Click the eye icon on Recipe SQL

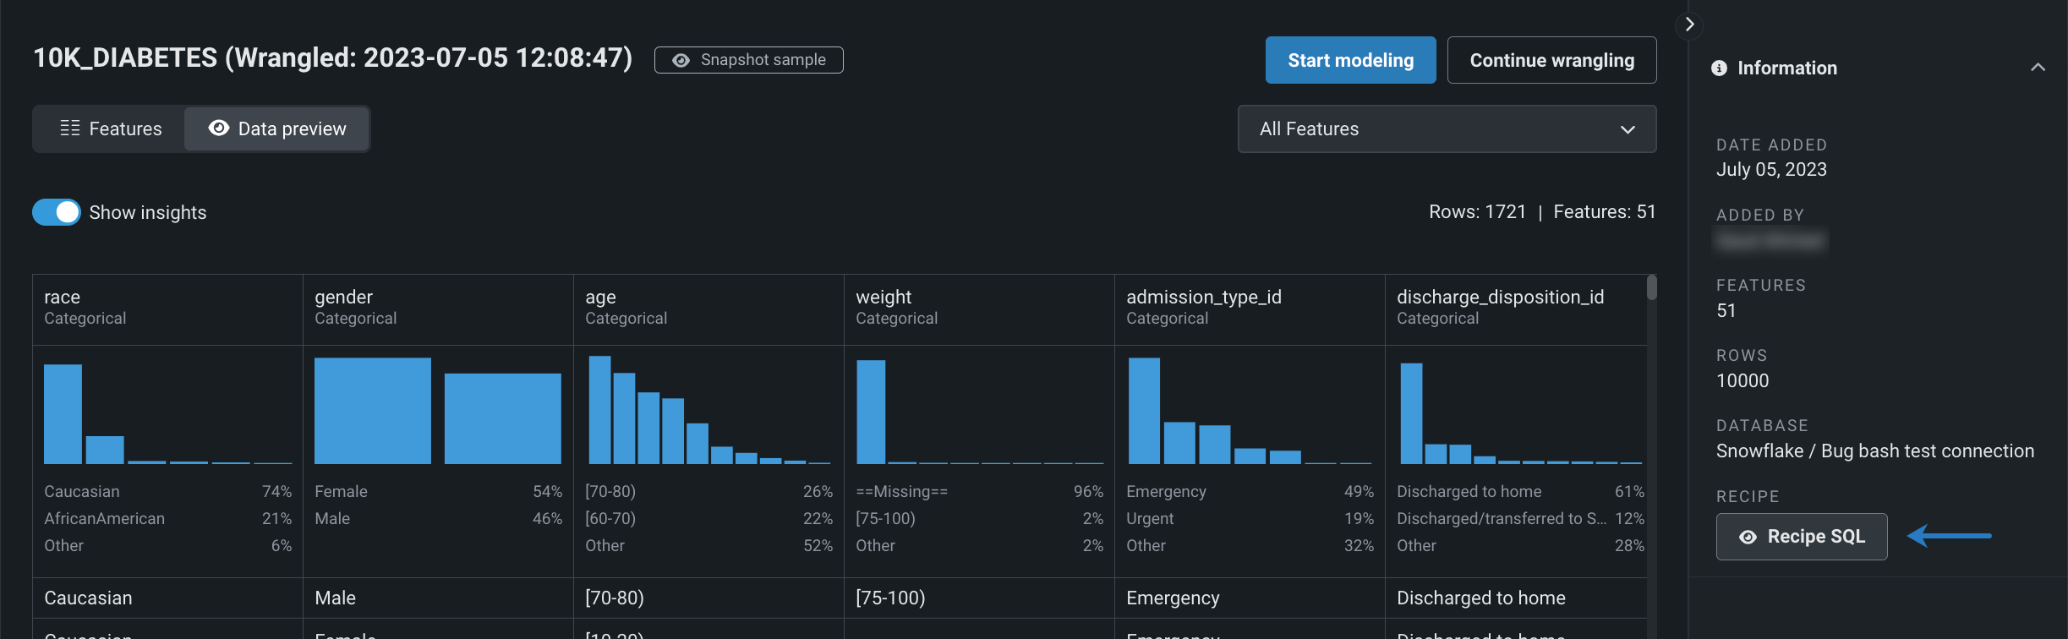tap(1748, 538)
